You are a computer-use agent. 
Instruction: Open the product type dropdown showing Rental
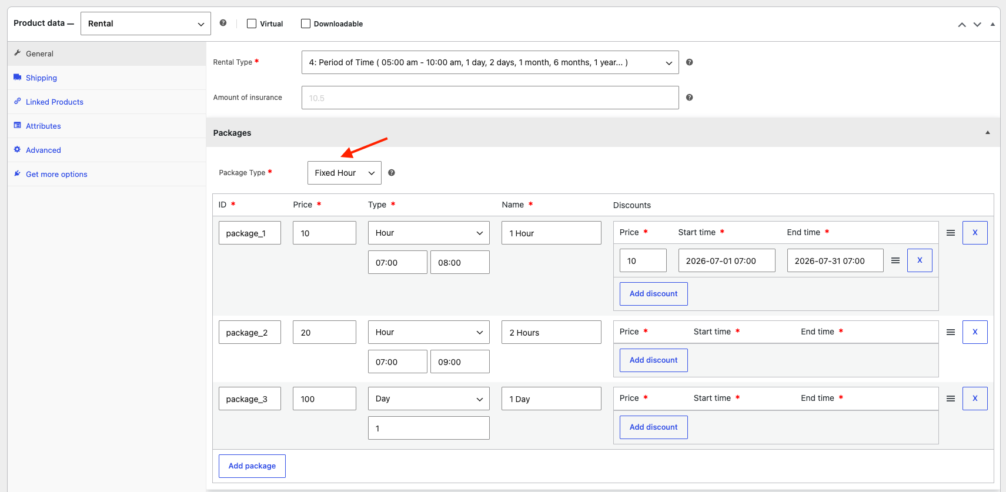pos(146,24)
